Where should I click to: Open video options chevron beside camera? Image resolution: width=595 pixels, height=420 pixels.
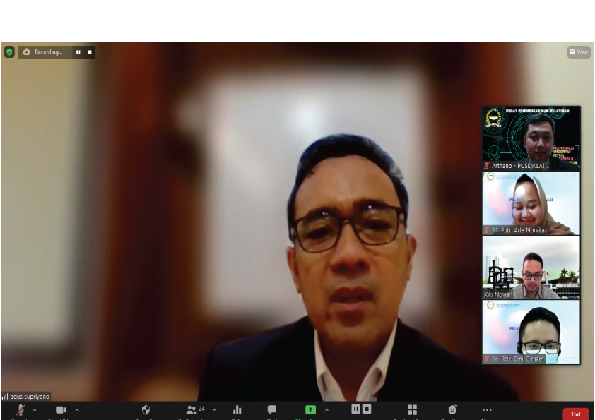click(77, 410)
